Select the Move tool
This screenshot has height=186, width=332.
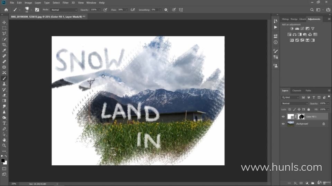[4, 22]
